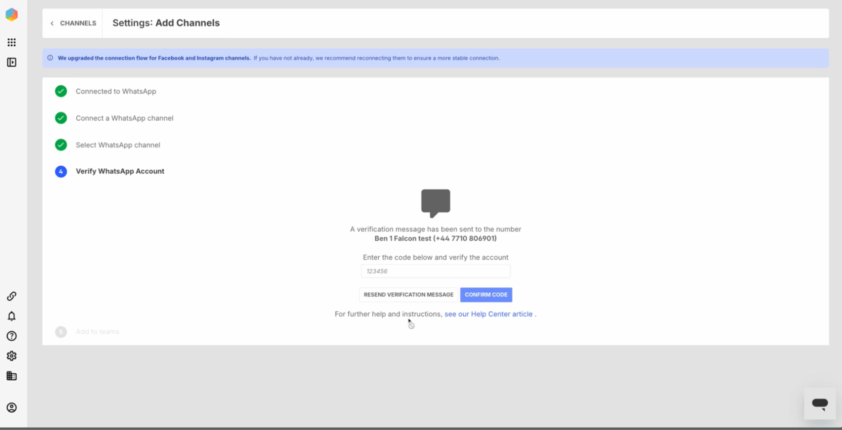842x430 pixels.
Task: Click 'A verification message has been sent' text
Action: [436, 229]
